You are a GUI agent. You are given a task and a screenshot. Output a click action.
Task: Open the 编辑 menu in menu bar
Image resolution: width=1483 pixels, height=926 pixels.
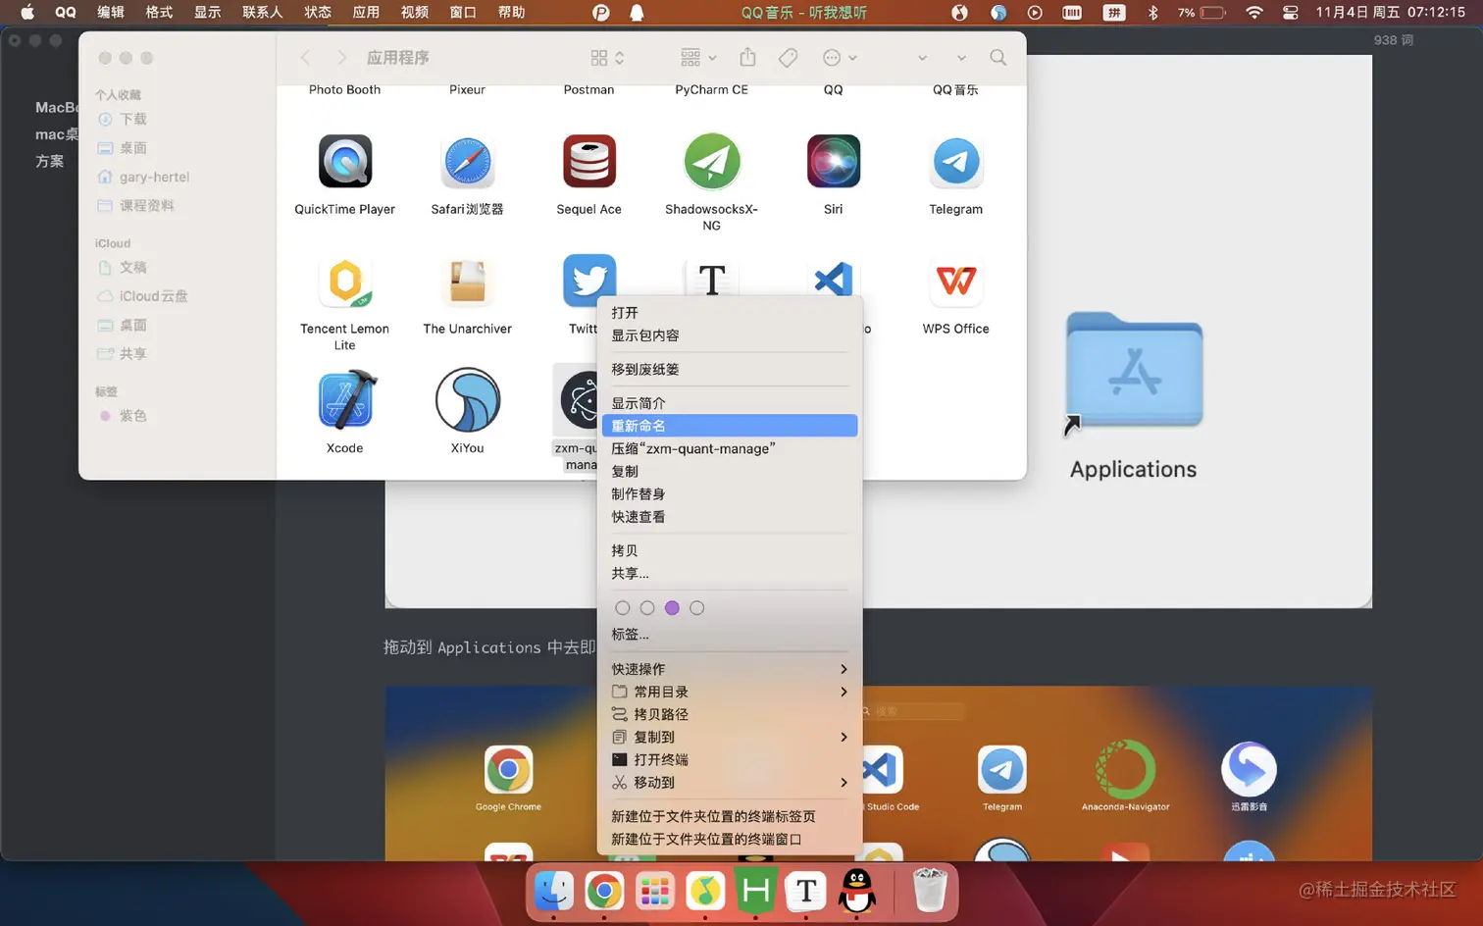tap(111, 13)
